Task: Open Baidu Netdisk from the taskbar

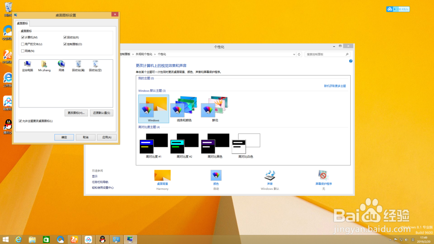Action: (x=88, y=239)
